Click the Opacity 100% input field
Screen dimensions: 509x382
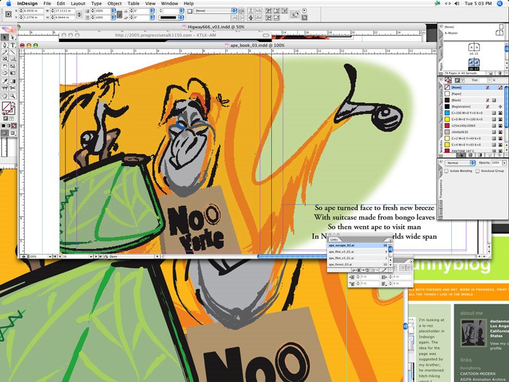[x=496, y=163]
